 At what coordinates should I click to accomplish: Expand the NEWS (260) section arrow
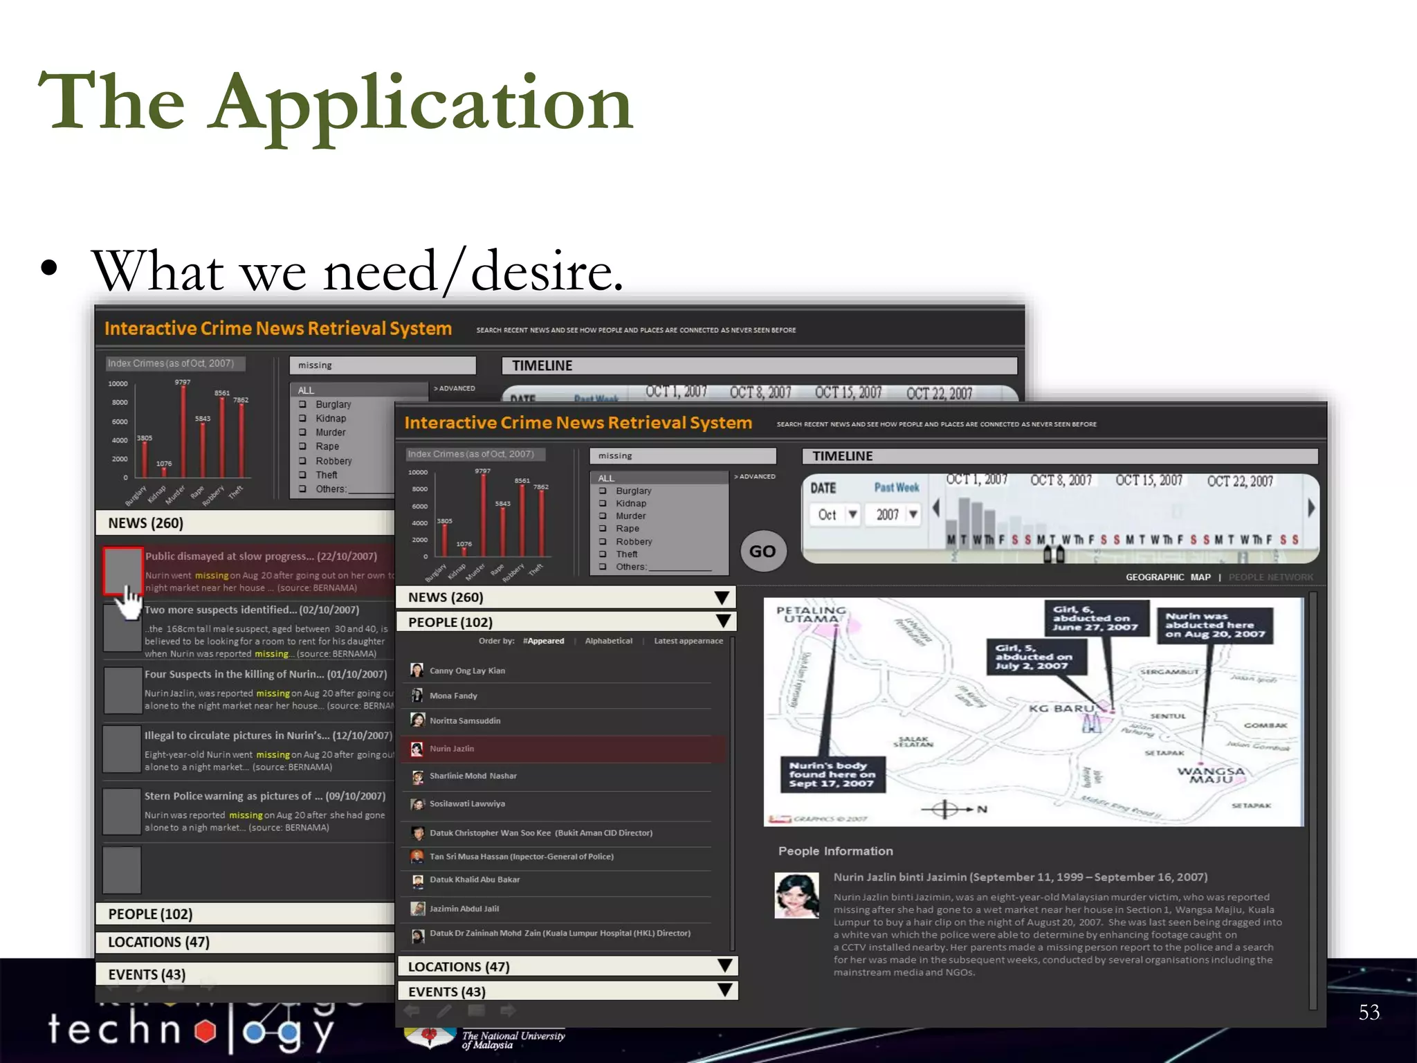point(722,597)
